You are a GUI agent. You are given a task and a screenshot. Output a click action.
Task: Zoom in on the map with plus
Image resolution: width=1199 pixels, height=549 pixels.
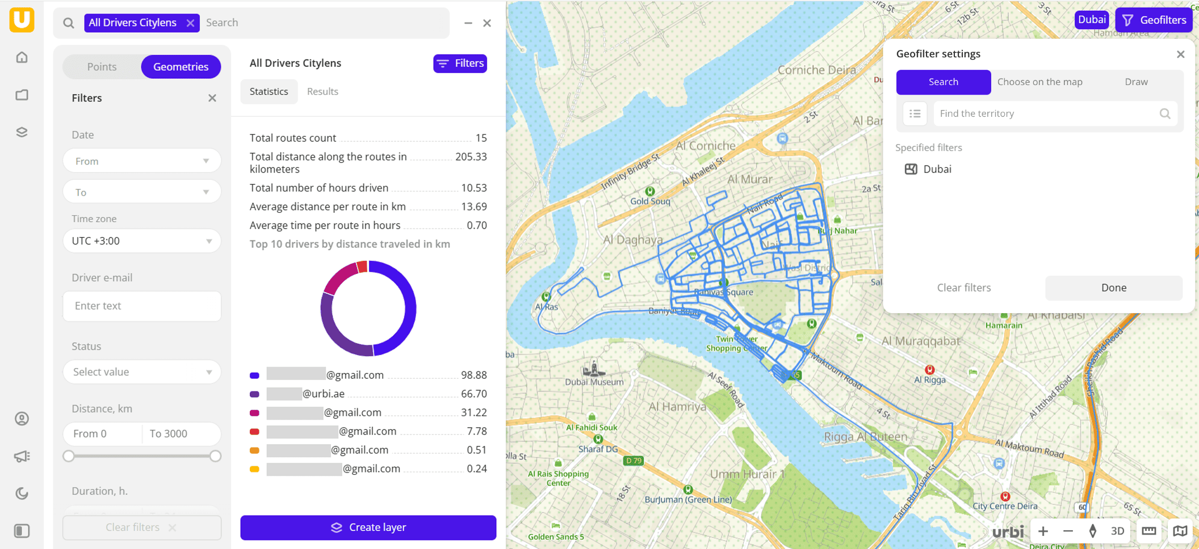coord(1043,531)
